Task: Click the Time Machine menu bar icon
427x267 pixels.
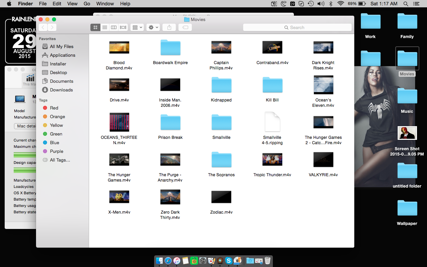Action: tap(311, 4)
